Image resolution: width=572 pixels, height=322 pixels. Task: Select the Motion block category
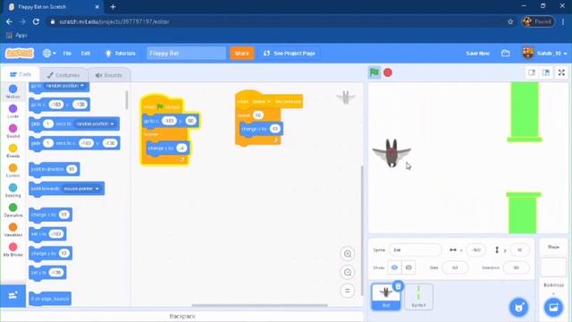[x=13, y=91]
